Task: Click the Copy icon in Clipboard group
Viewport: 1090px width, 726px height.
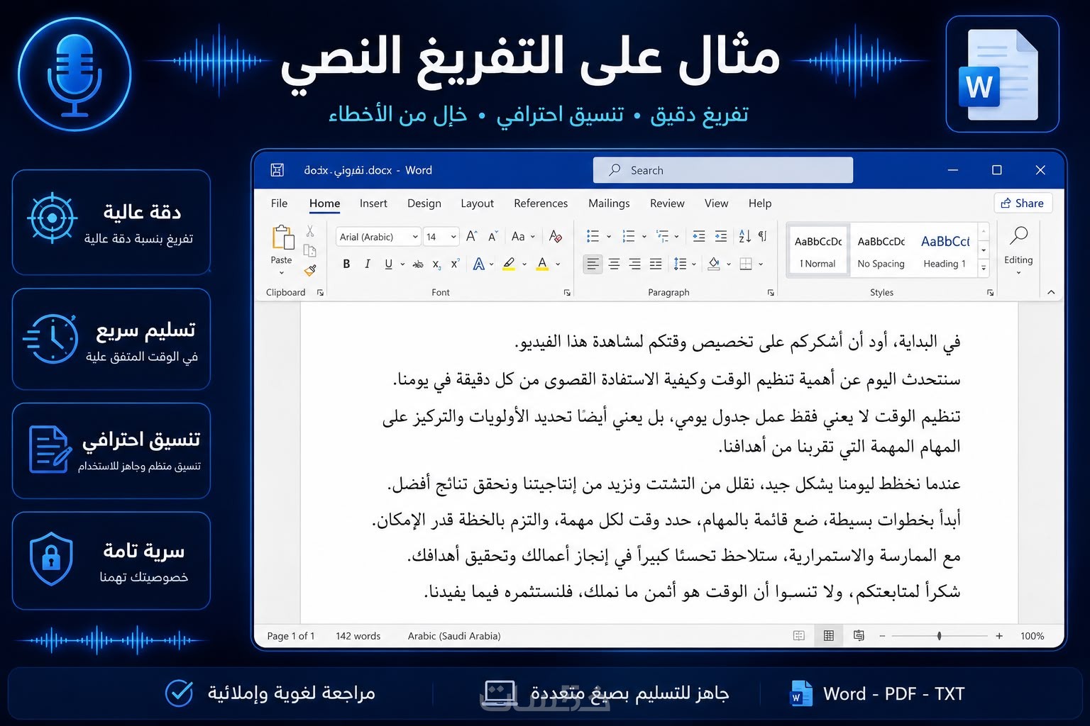Action: 309,250
